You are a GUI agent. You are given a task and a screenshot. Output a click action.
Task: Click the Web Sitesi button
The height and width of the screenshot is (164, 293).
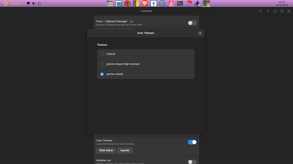(x=106, y=150)
